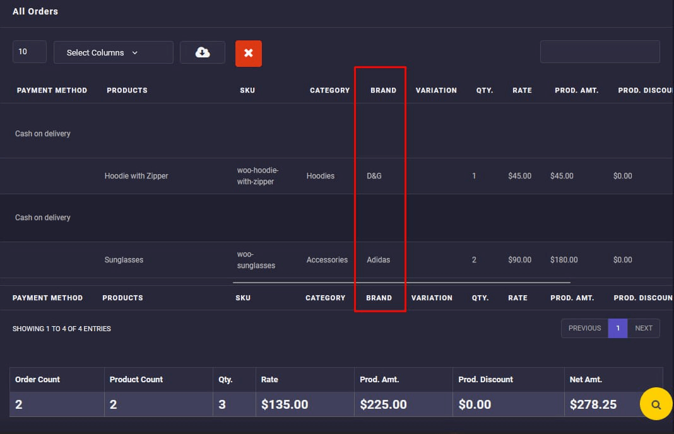Sort by Category column header

pyautogui.click(x=329, y=90)
